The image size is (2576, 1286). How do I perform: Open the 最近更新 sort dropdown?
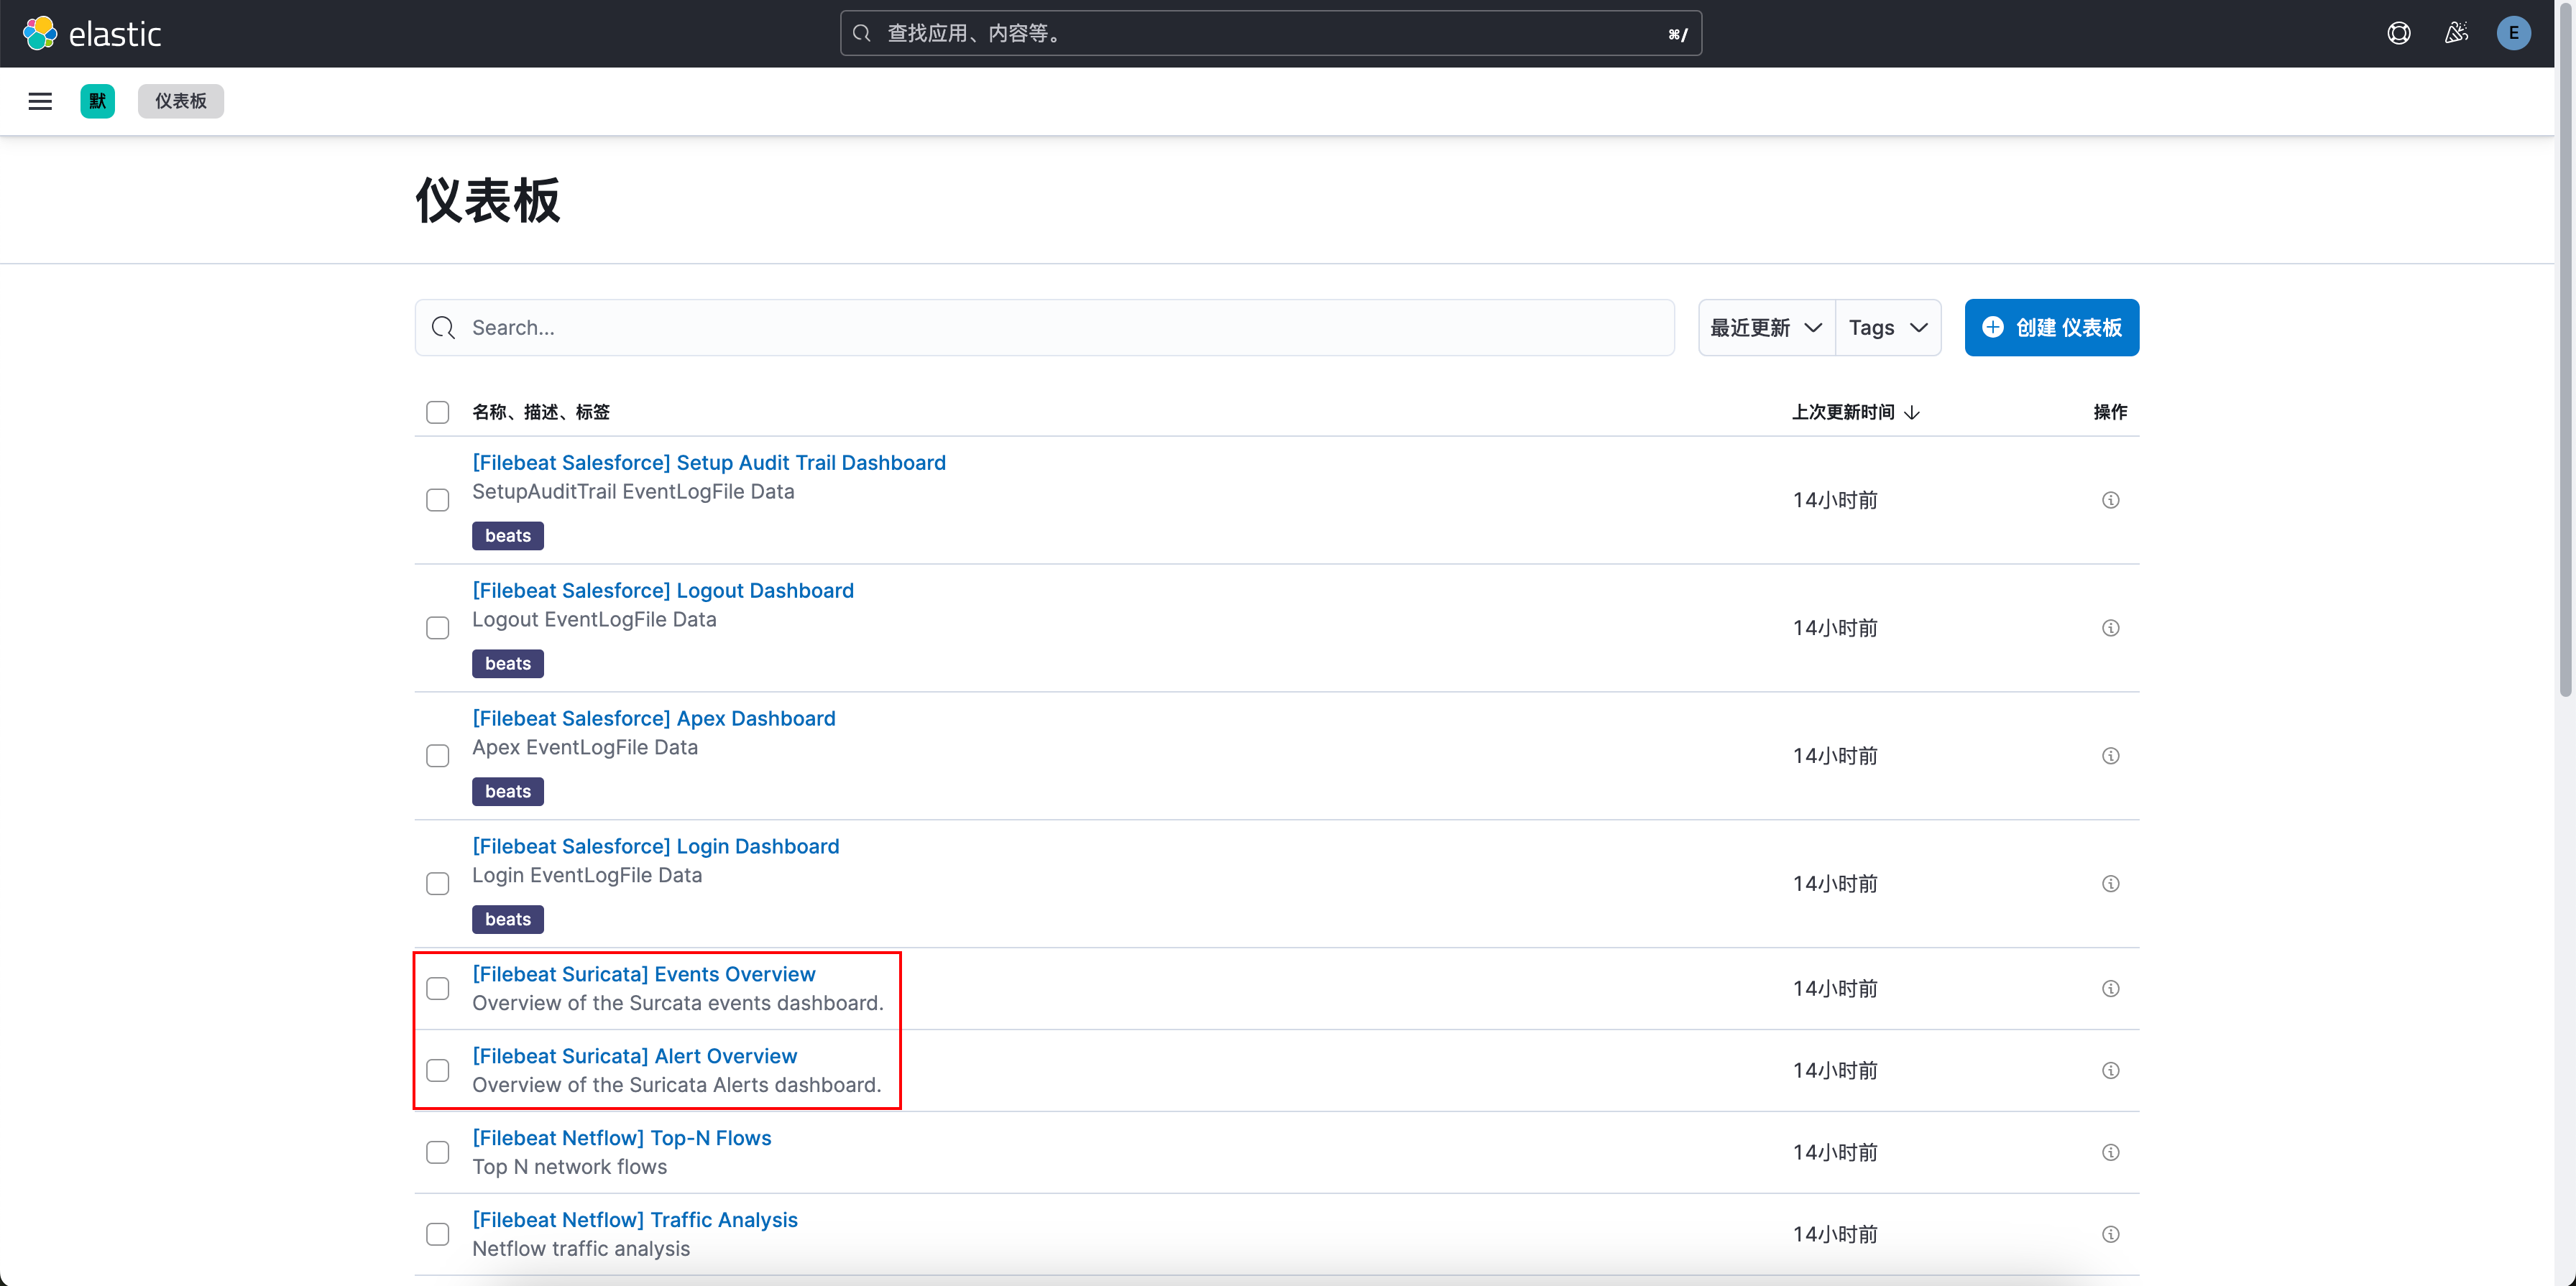[1766, 328]
